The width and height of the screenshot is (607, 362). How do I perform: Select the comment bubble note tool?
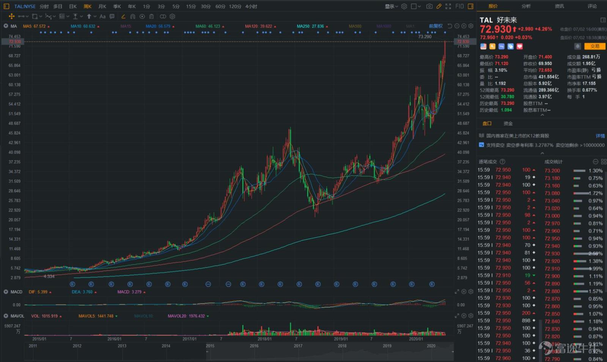[112, 16]
